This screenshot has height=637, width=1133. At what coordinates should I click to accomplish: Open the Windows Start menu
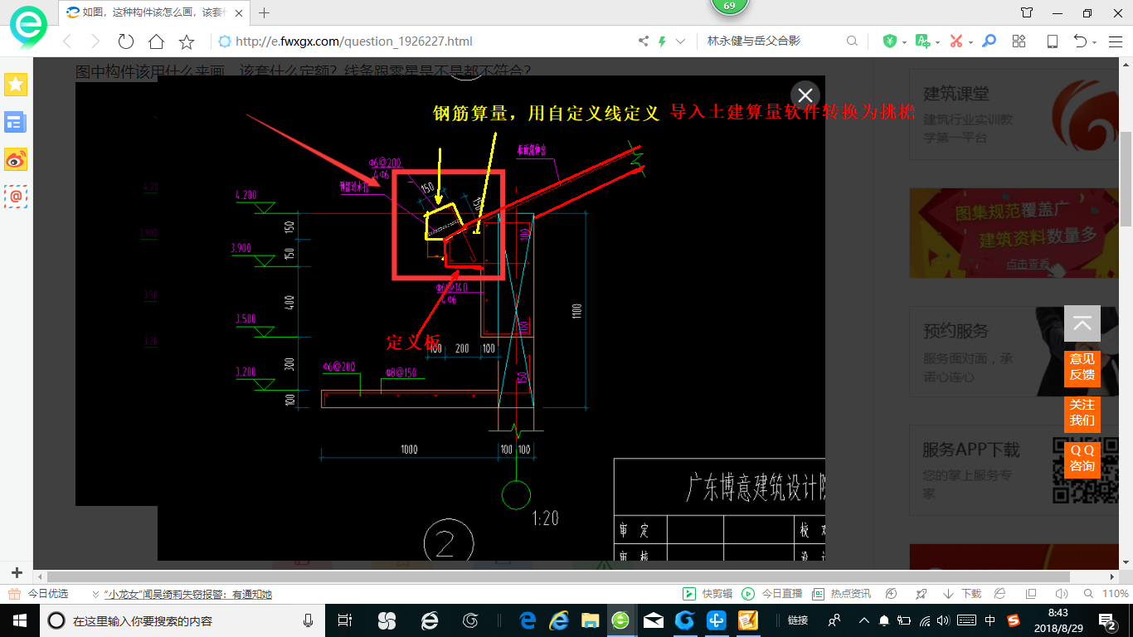tap(19, 620)
